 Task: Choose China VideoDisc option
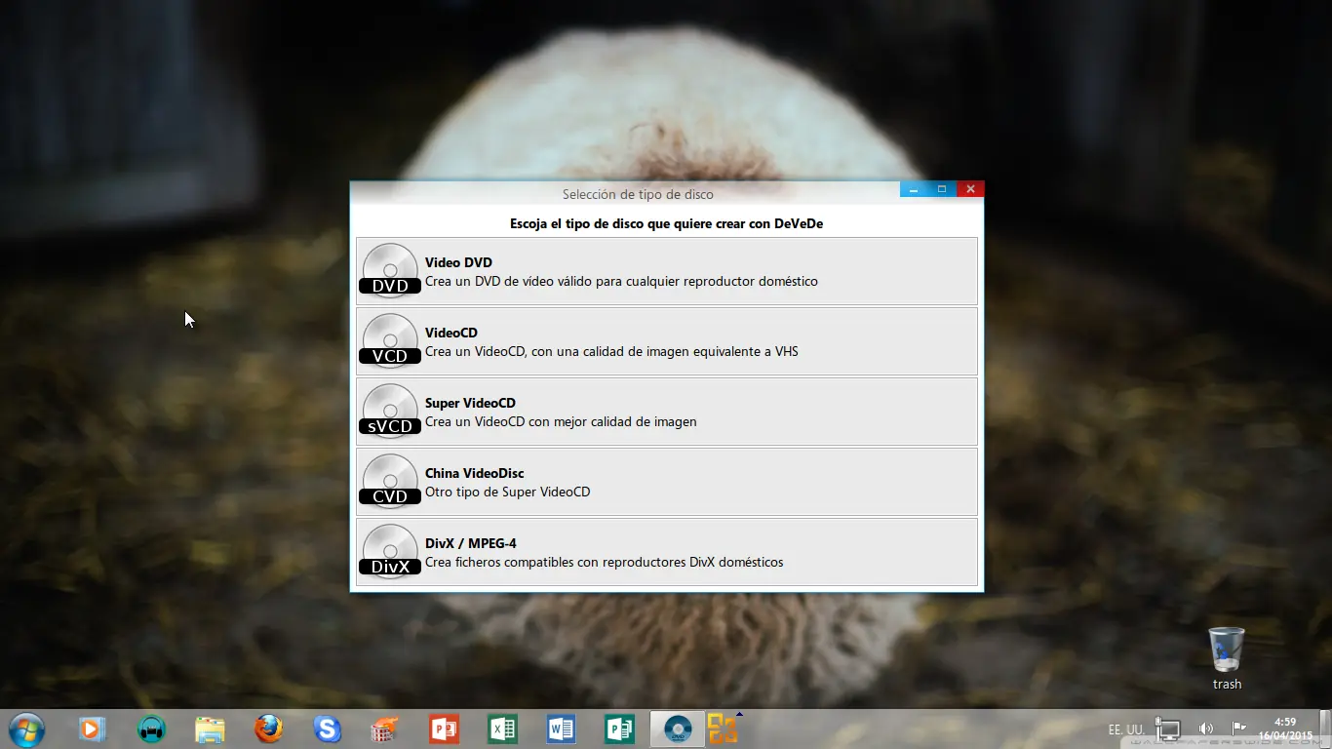point(667,482)
